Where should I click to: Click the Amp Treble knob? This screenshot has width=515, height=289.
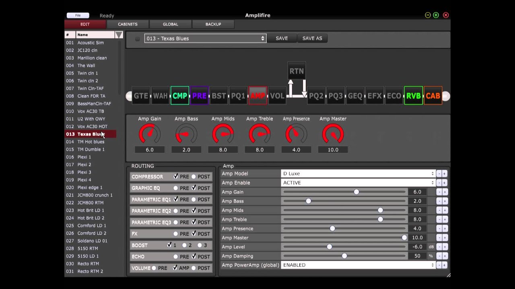pyautogui.click(x=260, y=134)
